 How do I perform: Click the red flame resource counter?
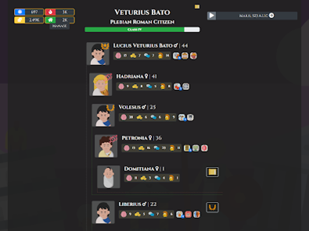[x=60, y=12]
